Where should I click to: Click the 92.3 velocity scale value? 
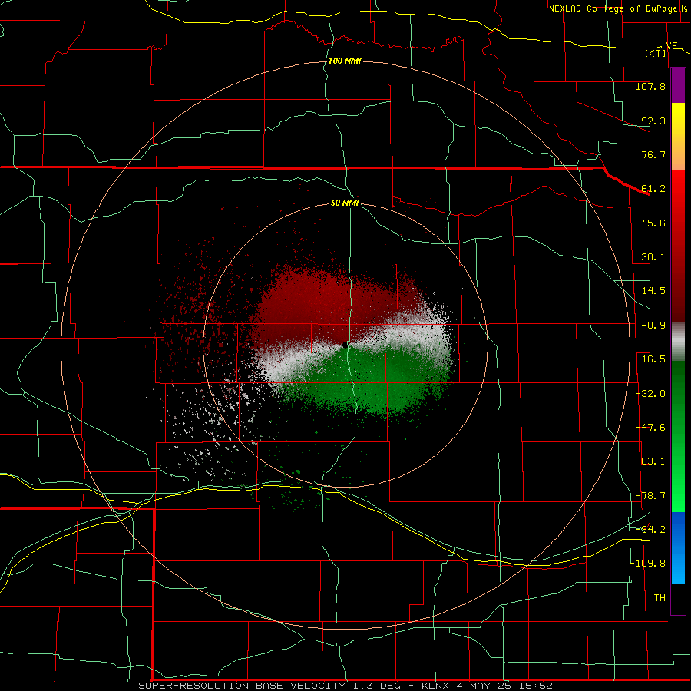[653, 121]
